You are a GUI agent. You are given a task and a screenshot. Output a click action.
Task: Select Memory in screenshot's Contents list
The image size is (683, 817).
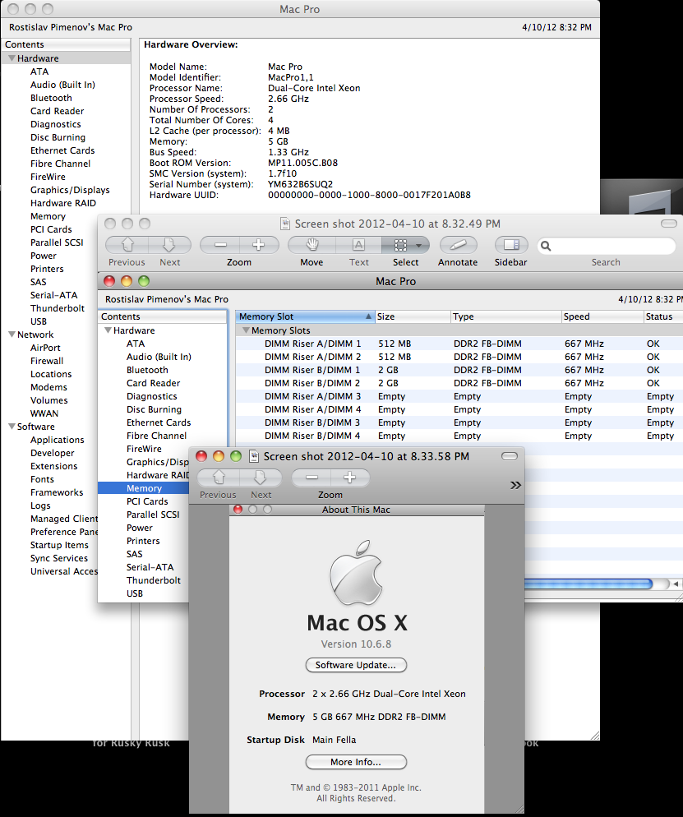click(144, 488)
